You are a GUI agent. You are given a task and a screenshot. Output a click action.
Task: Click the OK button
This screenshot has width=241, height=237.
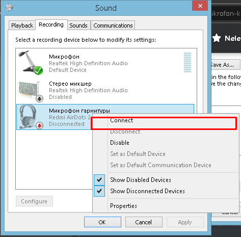click(102, 222)
